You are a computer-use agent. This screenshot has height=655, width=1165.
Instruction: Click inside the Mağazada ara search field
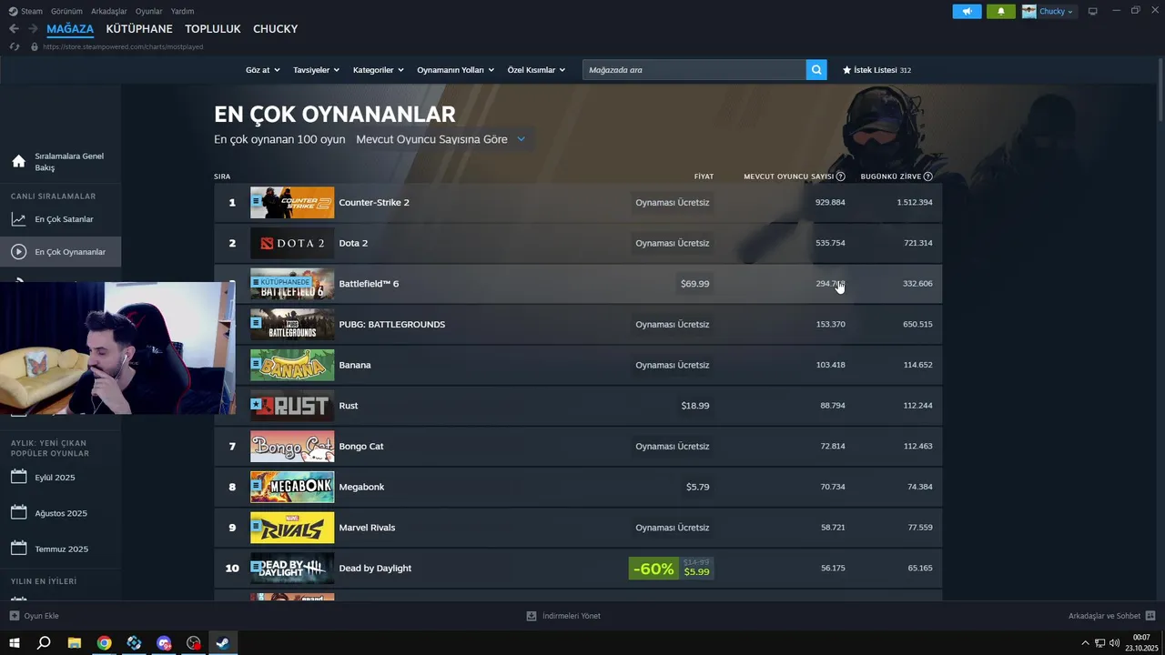[694, 69]
